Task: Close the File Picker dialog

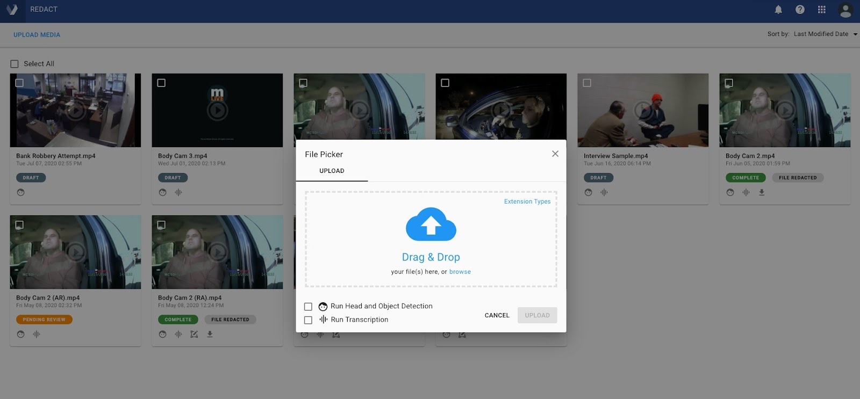Action: tap(555, 154)
